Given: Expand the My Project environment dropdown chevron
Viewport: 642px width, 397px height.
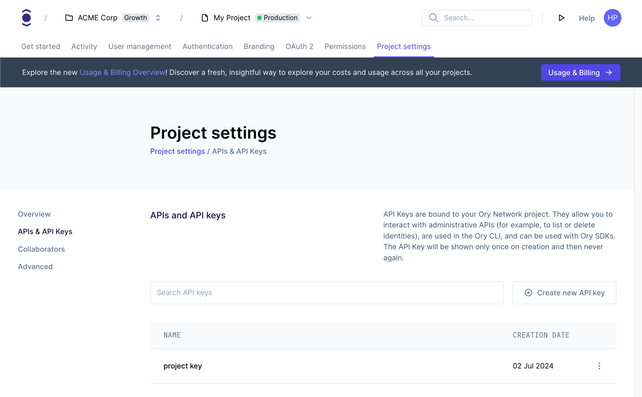Looking at the screenshot, I should tap(309, 18).
